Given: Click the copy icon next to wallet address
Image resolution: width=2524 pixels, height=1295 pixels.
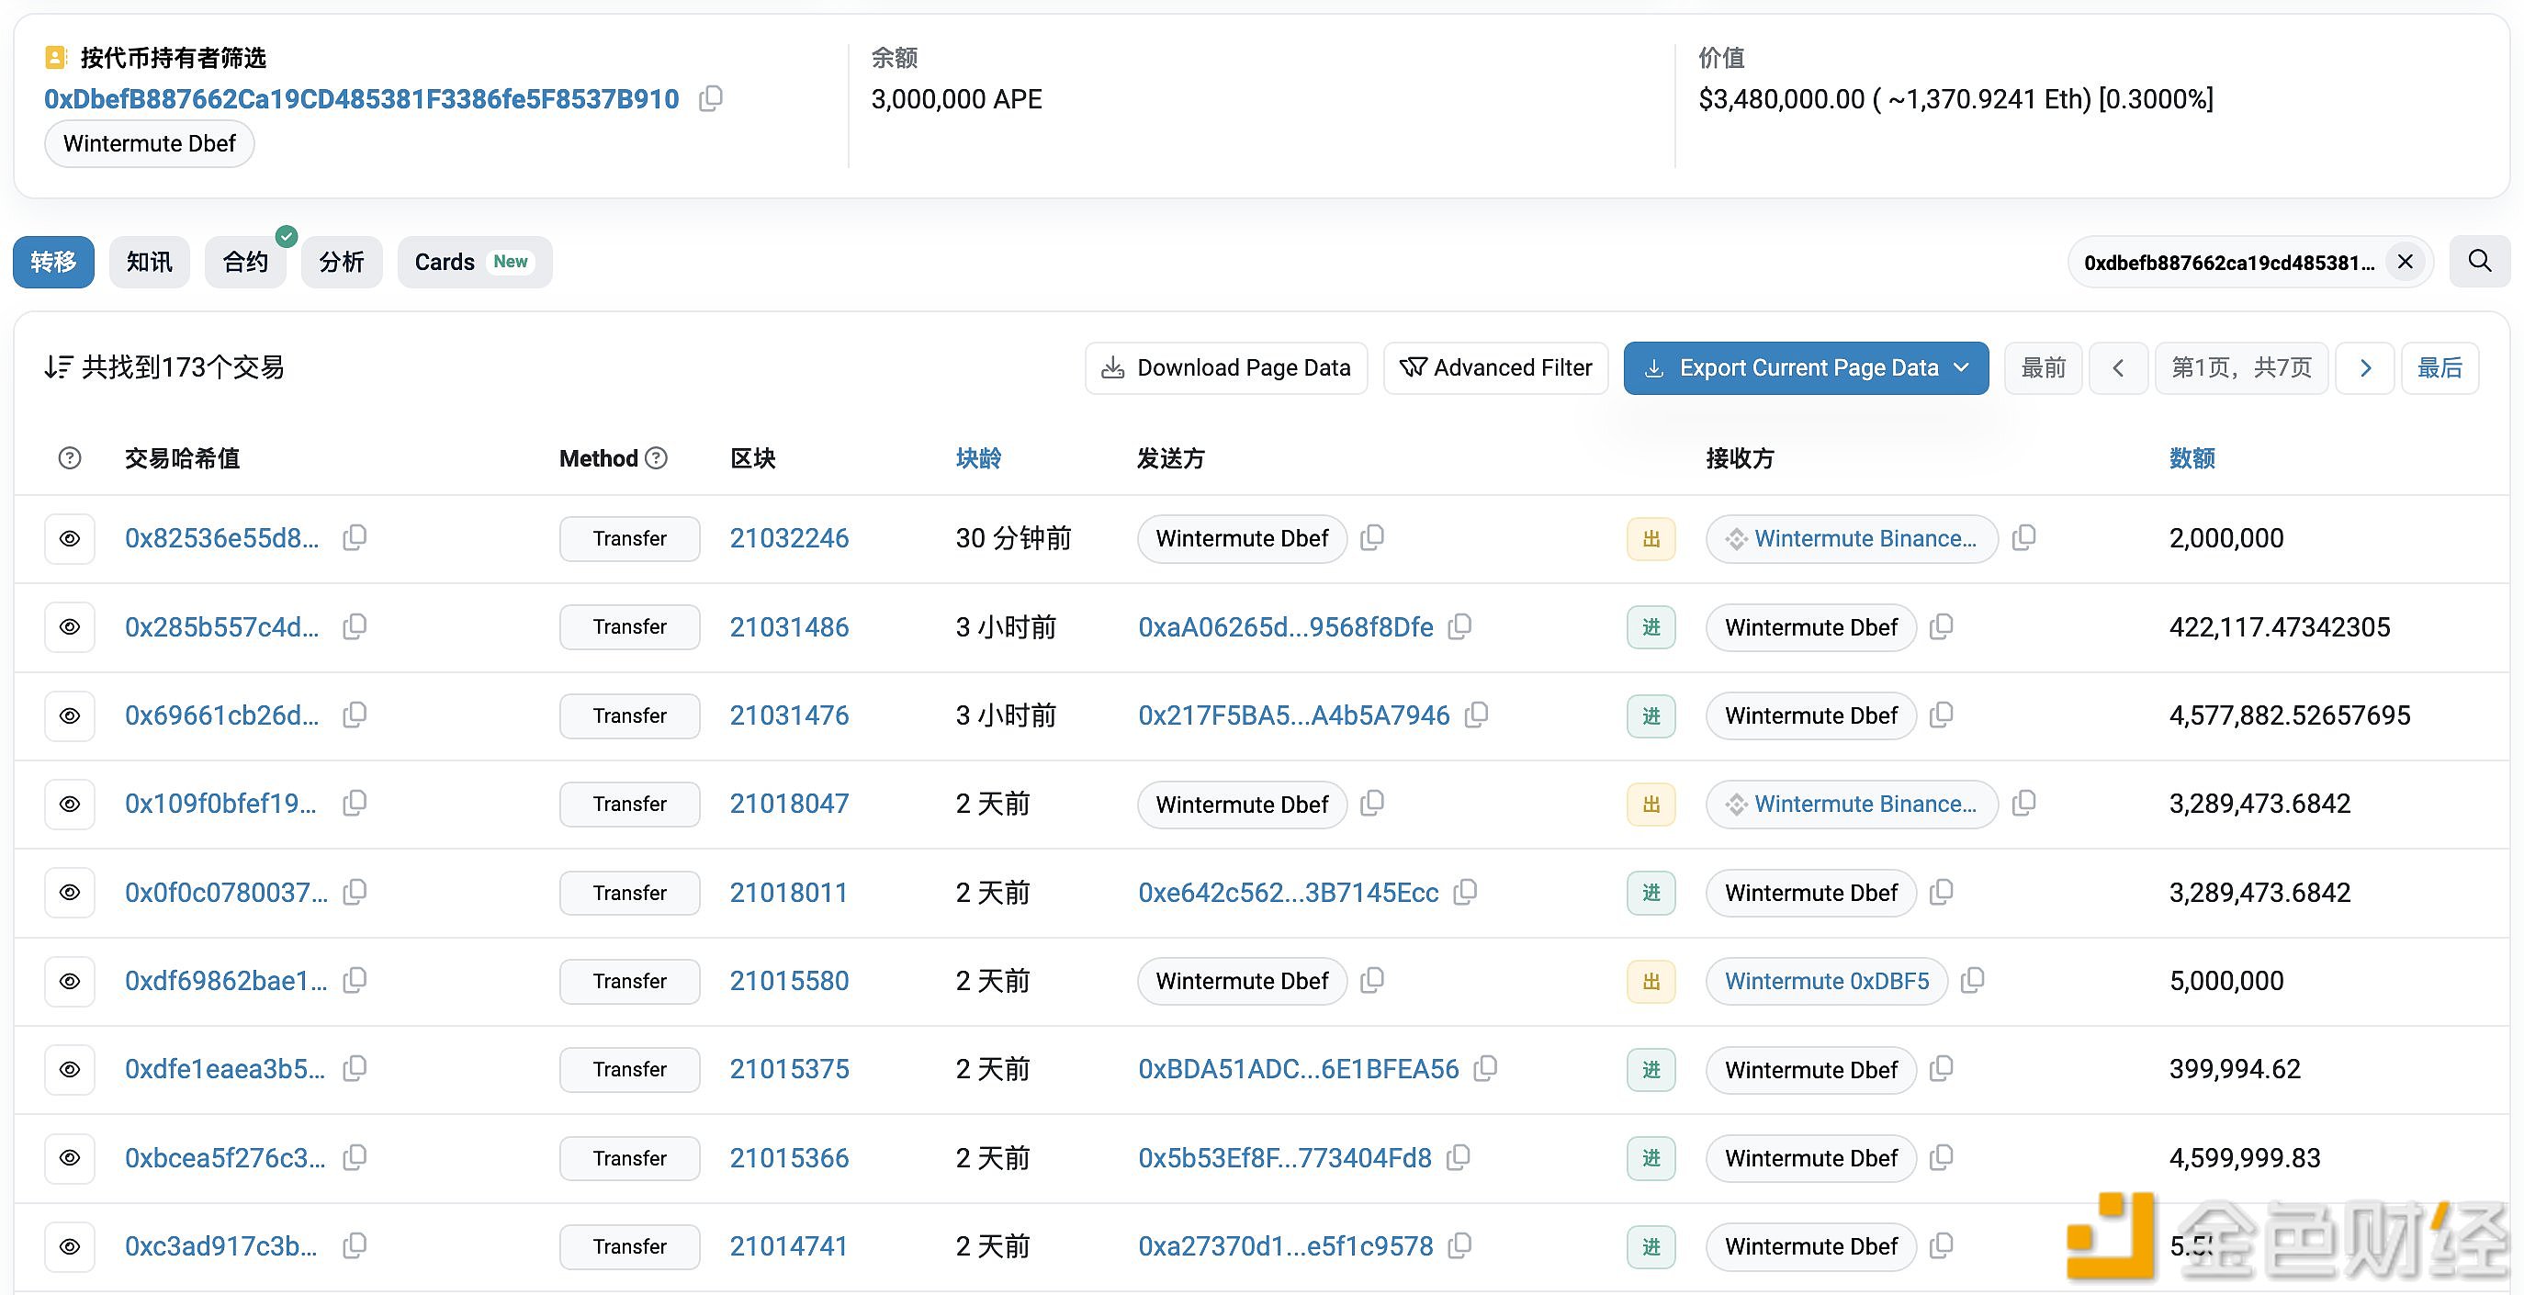Looking at the screenshot, I should (712, 97).
